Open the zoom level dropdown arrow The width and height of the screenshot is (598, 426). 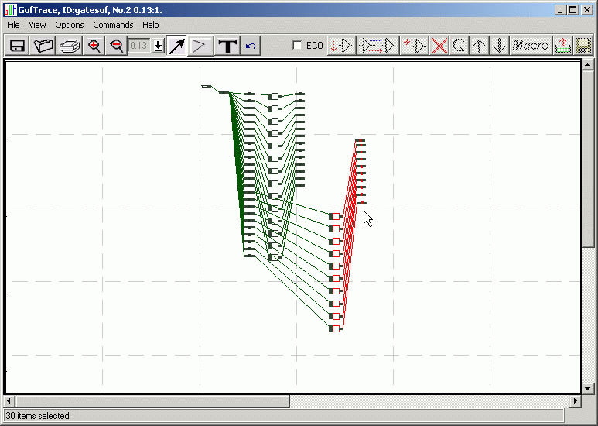tap(158, 46)
